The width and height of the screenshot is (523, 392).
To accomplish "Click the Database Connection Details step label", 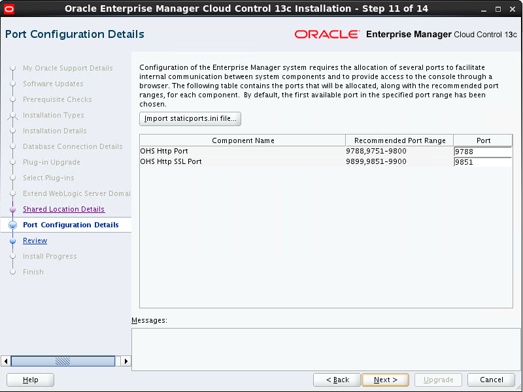I will [73, 146].
